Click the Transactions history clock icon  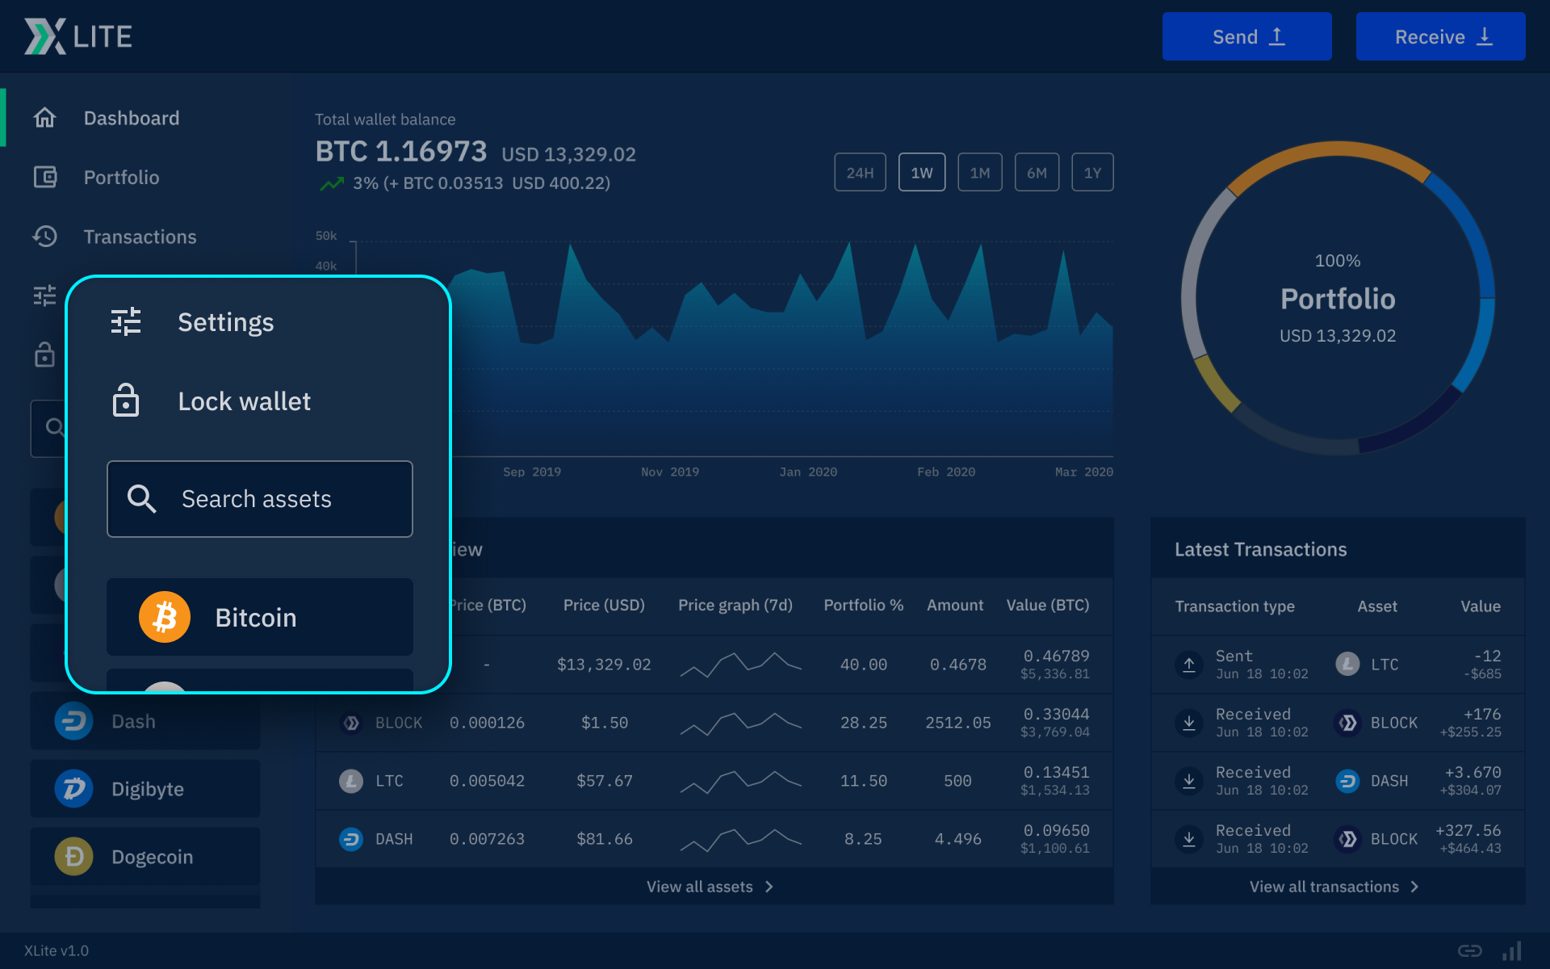[44, 237]
